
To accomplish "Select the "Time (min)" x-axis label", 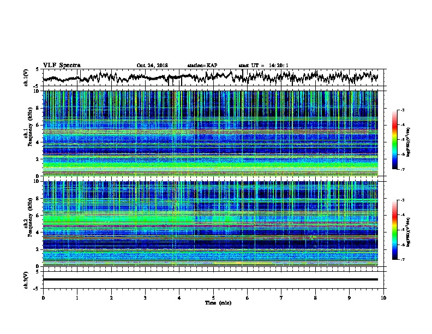I will click(x=218, y=303).
